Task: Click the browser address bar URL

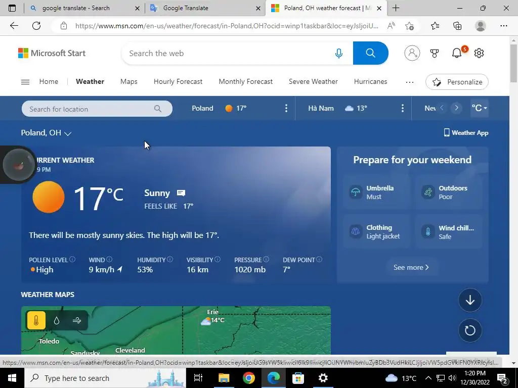Action: tap(227, 26)
